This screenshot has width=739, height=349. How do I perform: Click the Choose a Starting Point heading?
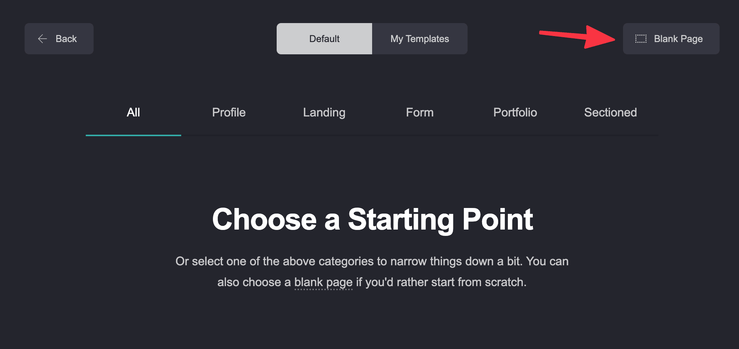click(372, 220)
